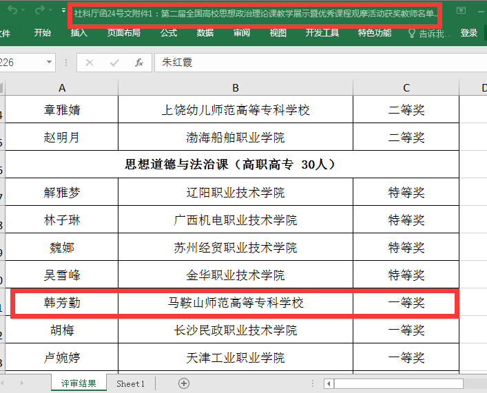
Task: Add a new sheet with plus icon
Action: coord(184,383)
